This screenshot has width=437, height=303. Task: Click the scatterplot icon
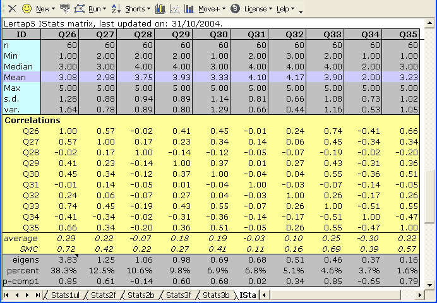[175, 9]
